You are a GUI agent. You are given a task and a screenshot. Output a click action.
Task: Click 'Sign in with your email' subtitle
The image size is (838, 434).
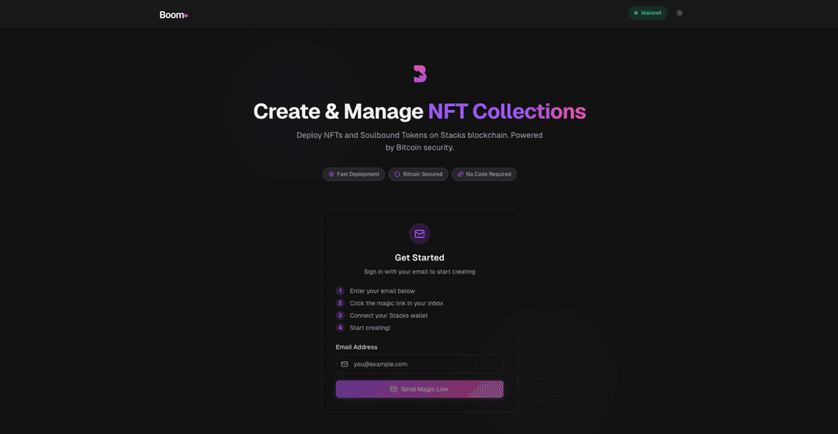pyautogui.click(x=420, y=272)
